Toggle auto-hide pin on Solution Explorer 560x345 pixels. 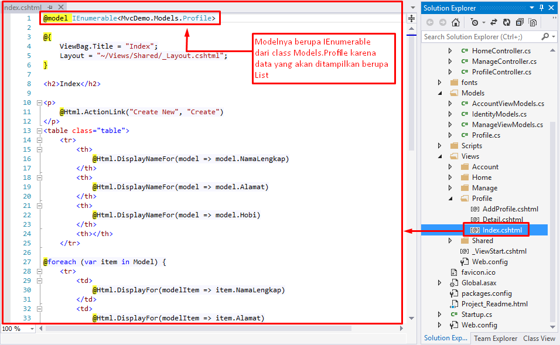(543, 8)
